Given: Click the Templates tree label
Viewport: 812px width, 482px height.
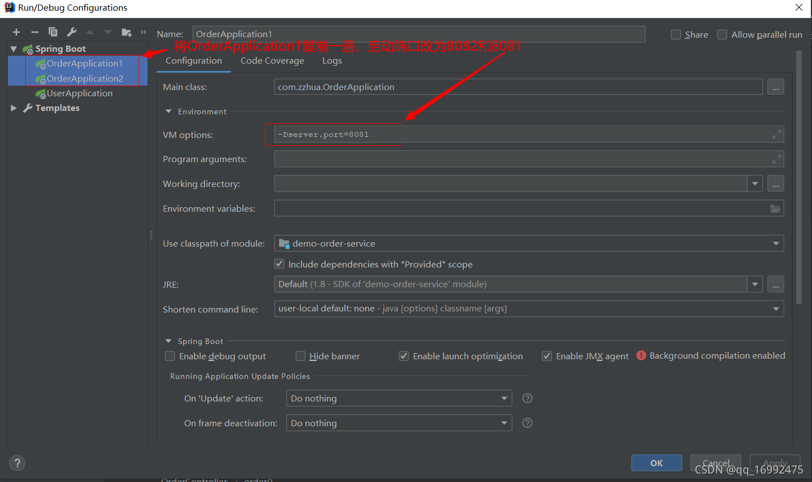Looking at the screenshot, I should (57, 108).
